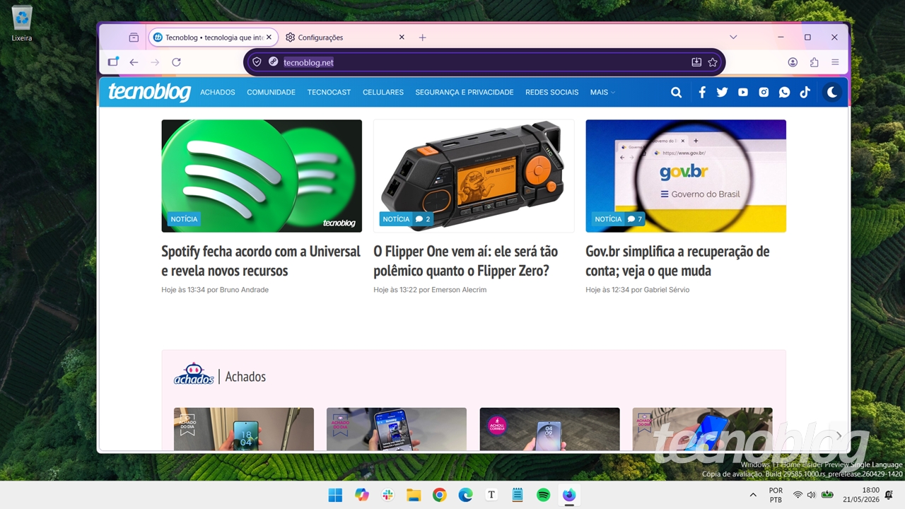The height and width of the screenshot is (509, 905).
Task: Open the TECNOCAST menu item
Action: pos(329,92)
